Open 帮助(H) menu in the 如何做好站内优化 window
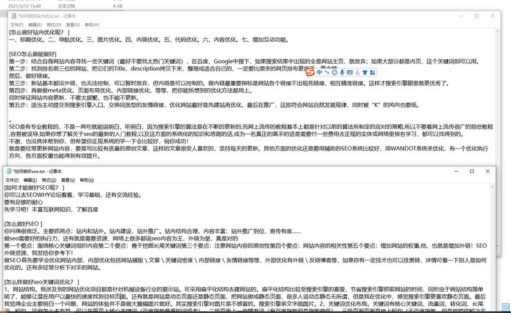This screenshot has width=511, height=313. [92, 25]
